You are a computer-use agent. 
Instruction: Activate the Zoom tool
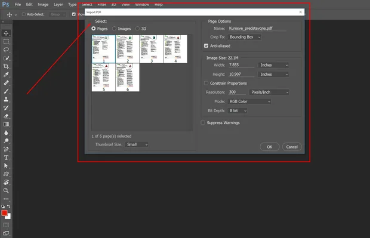tap(6, 190)
